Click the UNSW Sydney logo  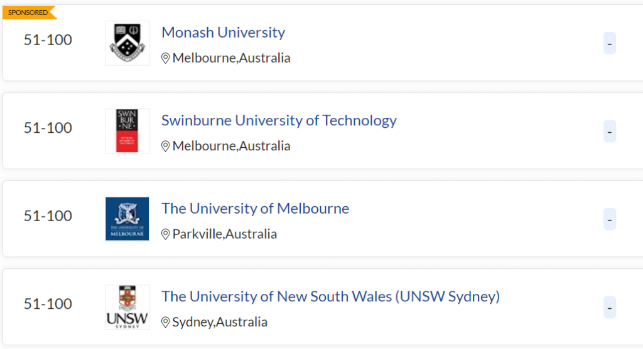coord(127,307)
